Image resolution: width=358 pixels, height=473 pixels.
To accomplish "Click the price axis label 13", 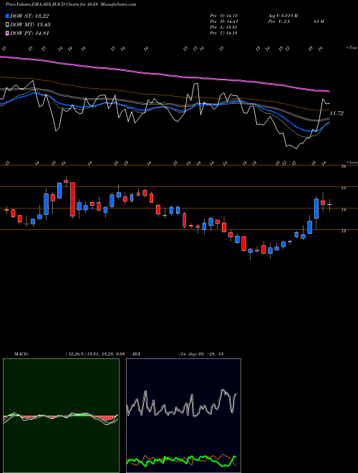I will click(x=343, y=231).
